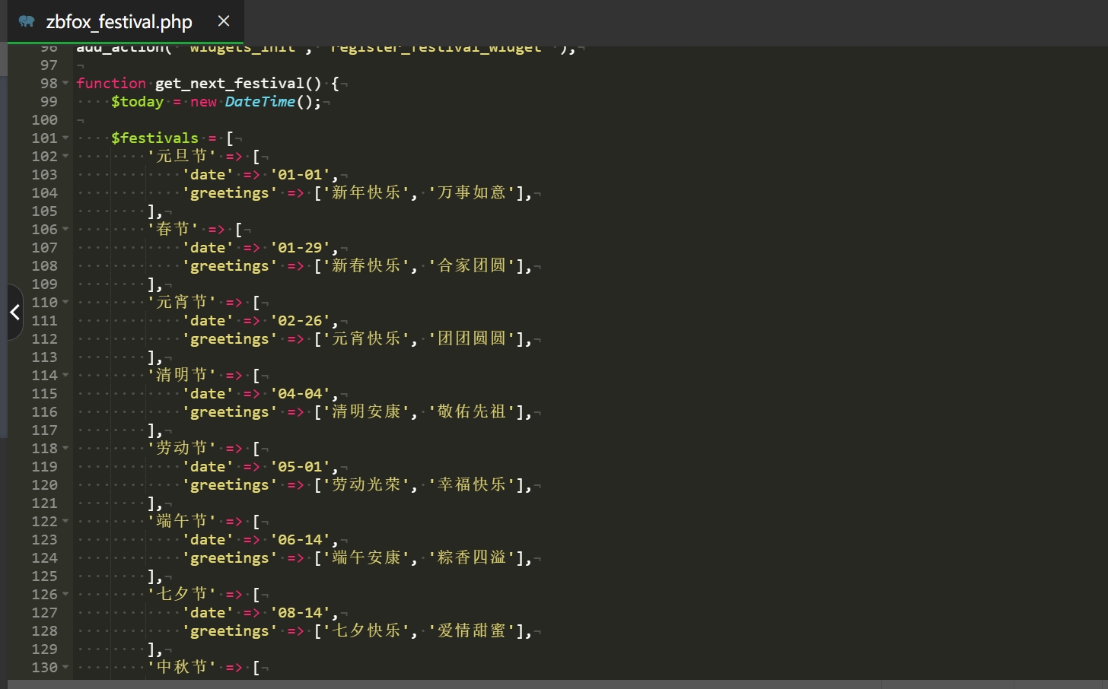The height and width of the screenshot is (689, 1108).
Task: Click the '爱情甜蜜' greeting string
Action: pyautogui.click(x=472, y=630)
